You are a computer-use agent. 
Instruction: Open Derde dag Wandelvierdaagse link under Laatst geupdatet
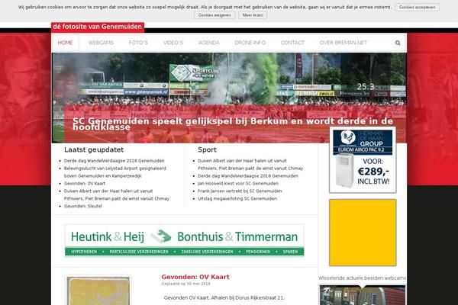click(114, 161)
